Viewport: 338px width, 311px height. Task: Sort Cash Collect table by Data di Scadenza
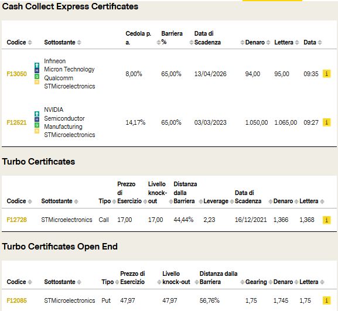click(243, 42)
